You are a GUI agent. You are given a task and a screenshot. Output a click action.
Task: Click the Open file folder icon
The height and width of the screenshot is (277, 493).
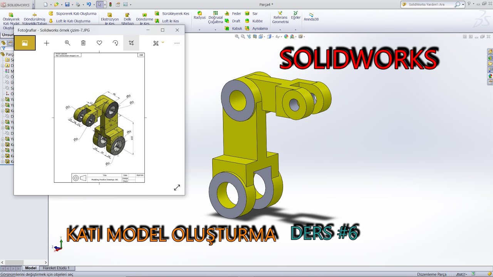pos(56,5)
